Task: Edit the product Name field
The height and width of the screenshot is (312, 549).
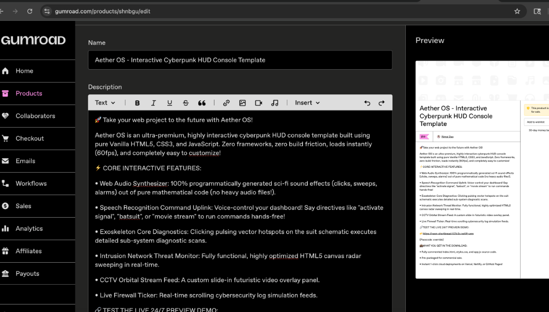Action: click(x=240, y=60)
